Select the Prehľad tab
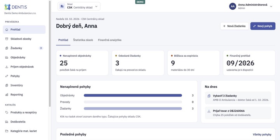The width and height of the screenshot is (280, 140). (x=63, y=40)
